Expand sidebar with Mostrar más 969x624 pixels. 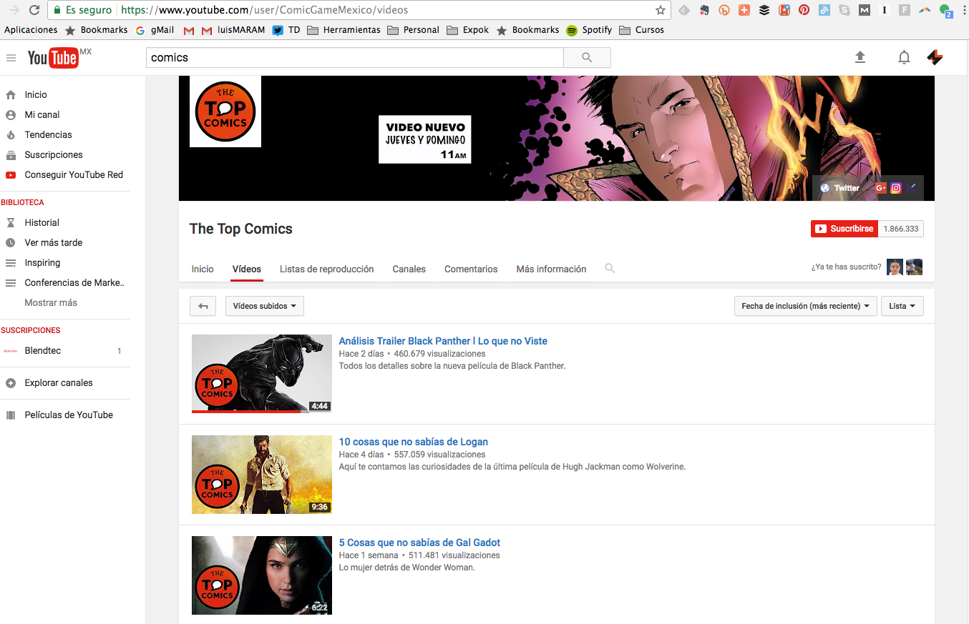pos(51,302)
